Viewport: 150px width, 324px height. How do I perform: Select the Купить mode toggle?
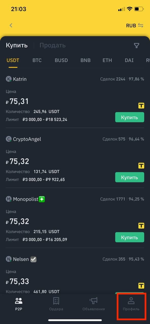pos(17,45)
